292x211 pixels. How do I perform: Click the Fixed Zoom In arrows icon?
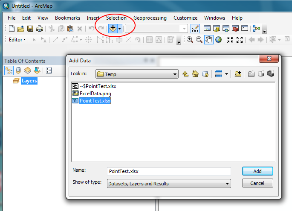coord(230,40)
